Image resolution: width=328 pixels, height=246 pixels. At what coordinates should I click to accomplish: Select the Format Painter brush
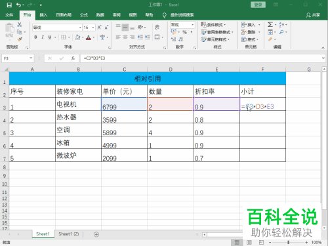(20, 39)
